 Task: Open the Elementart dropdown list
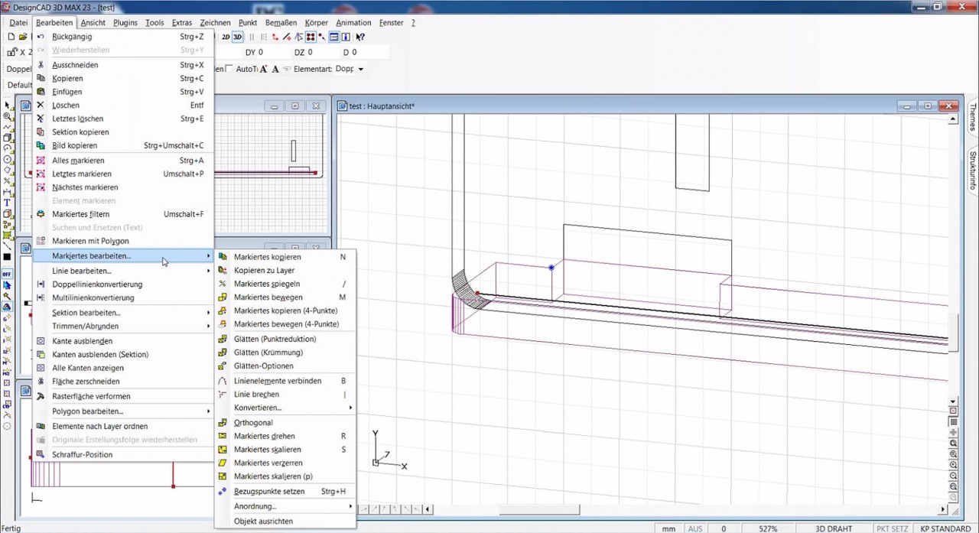coord(360,69)
